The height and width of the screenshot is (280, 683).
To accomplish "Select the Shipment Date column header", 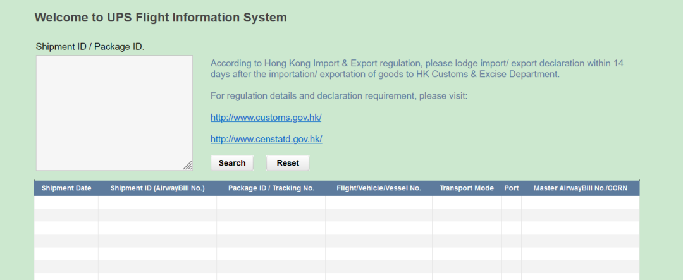I will [x=66, y=188].
